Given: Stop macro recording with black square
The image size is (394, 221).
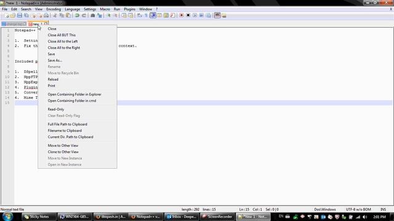Looking at the screenshot, I should pyautogui.click(x=188, y=15).
